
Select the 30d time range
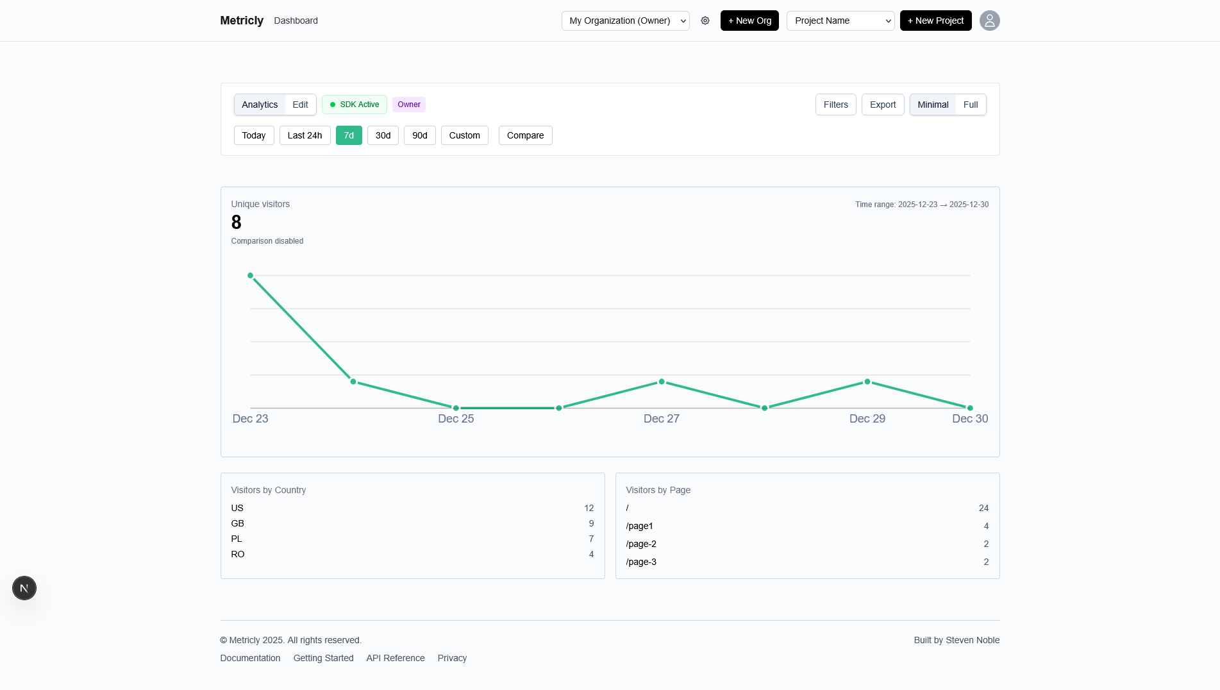tap(383, 135)
